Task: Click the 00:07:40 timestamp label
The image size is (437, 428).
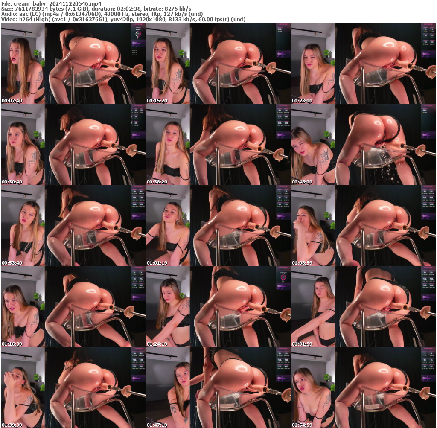Action: pos(11,101)
